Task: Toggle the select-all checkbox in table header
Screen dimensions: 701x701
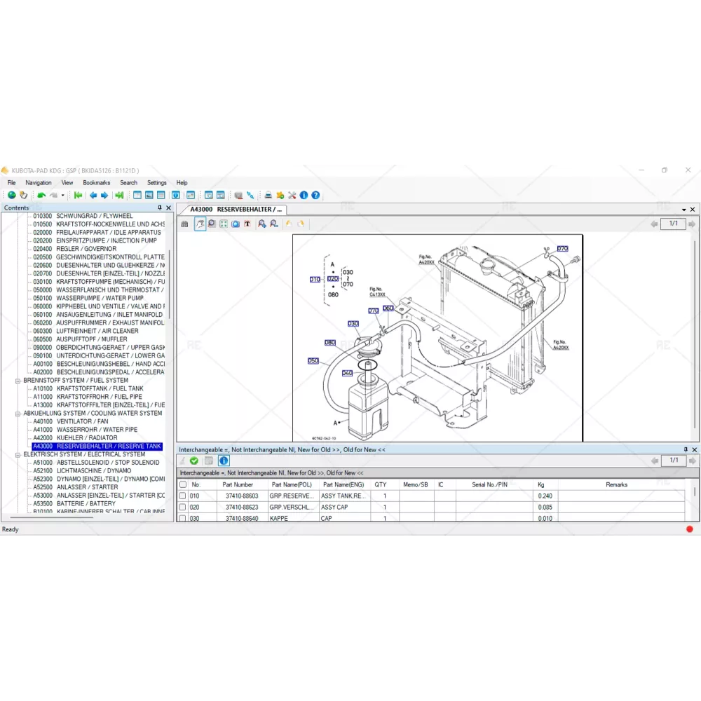Action: coord(183,484)
